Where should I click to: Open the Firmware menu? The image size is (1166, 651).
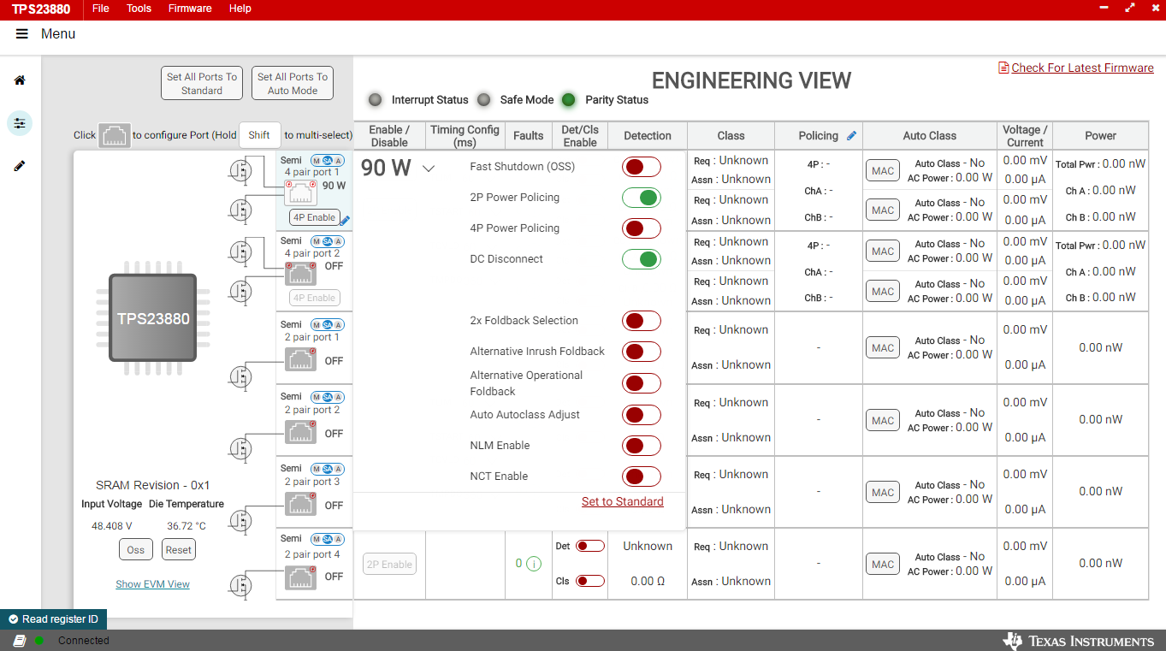(x=190, y=9)
